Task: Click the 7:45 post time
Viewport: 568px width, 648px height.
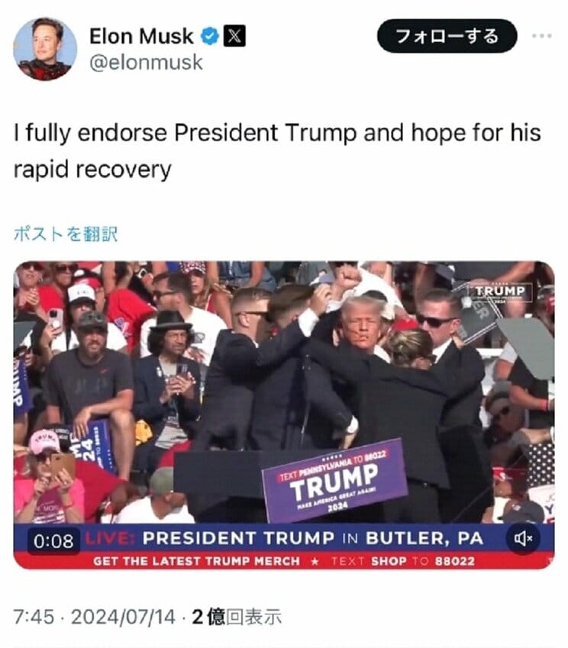Action: [34, 617]
